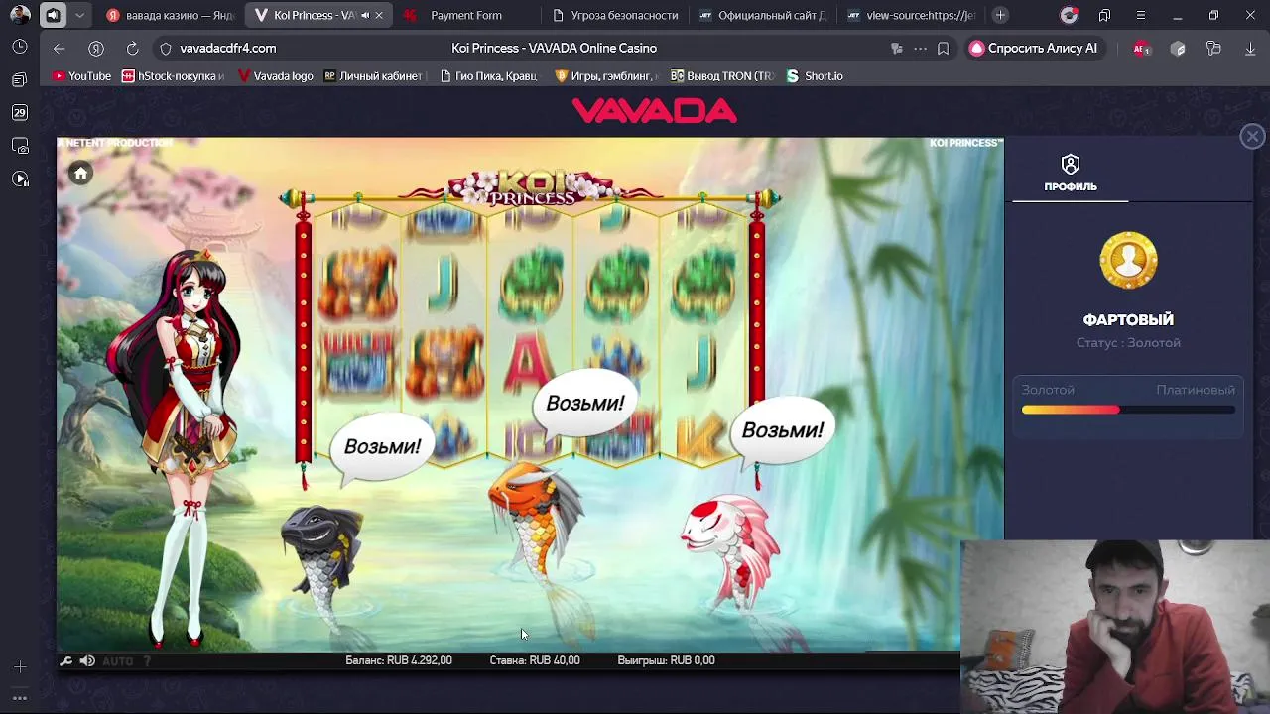Expand the tab list dropdown arrow
Screen dimensions: 1270x714
tap(79, 15)
